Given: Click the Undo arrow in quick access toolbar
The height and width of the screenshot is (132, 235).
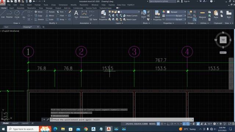Looking at the screenshot, I should (x=34, y=1).
